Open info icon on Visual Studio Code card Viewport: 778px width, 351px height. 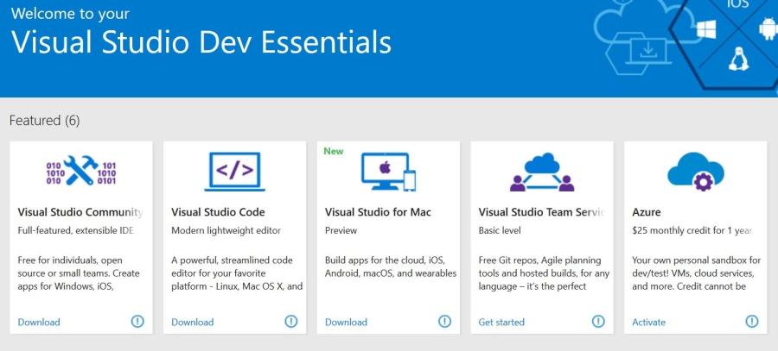pyautogui.click(x=291, y=322)
